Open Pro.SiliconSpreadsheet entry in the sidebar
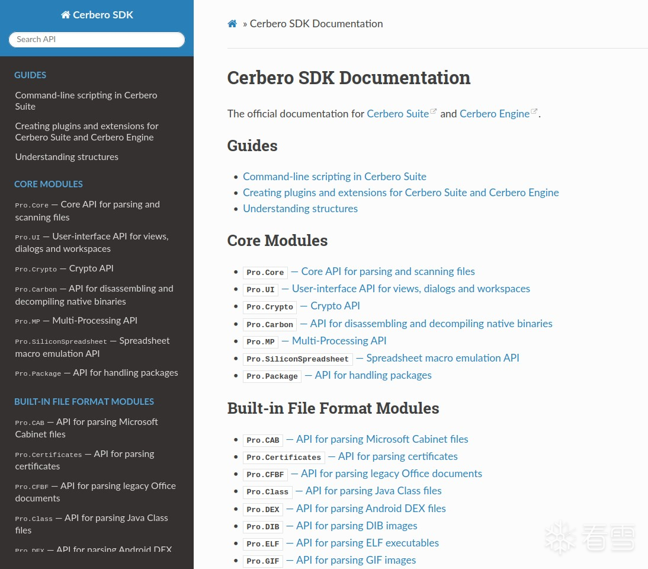The height and width of the screenshot is (569, 648). (x=92, y=347)
